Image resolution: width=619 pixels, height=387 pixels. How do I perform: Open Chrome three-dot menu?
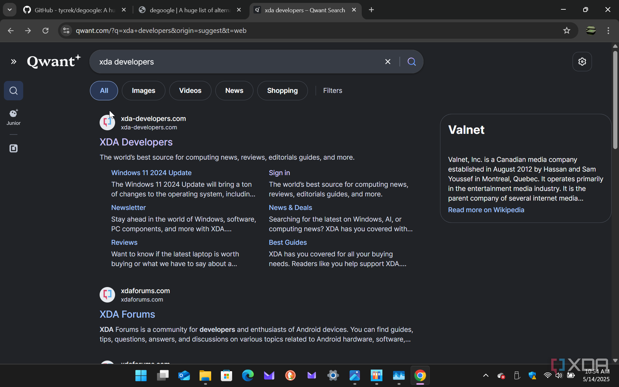tap(608, 31)
